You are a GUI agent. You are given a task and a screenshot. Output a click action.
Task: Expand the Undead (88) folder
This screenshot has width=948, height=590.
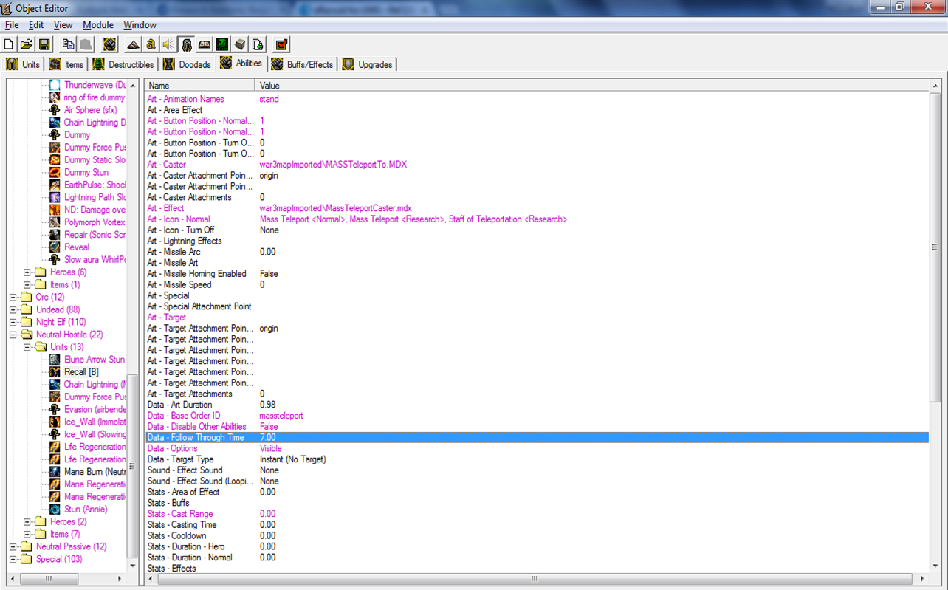(13, 310)
